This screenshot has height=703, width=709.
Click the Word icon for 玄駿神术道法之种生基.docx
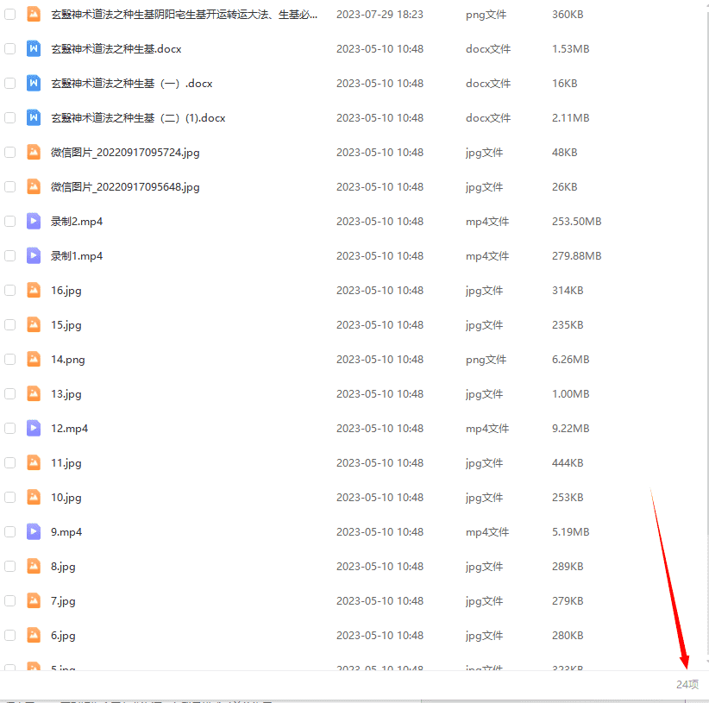click(34, 49)
